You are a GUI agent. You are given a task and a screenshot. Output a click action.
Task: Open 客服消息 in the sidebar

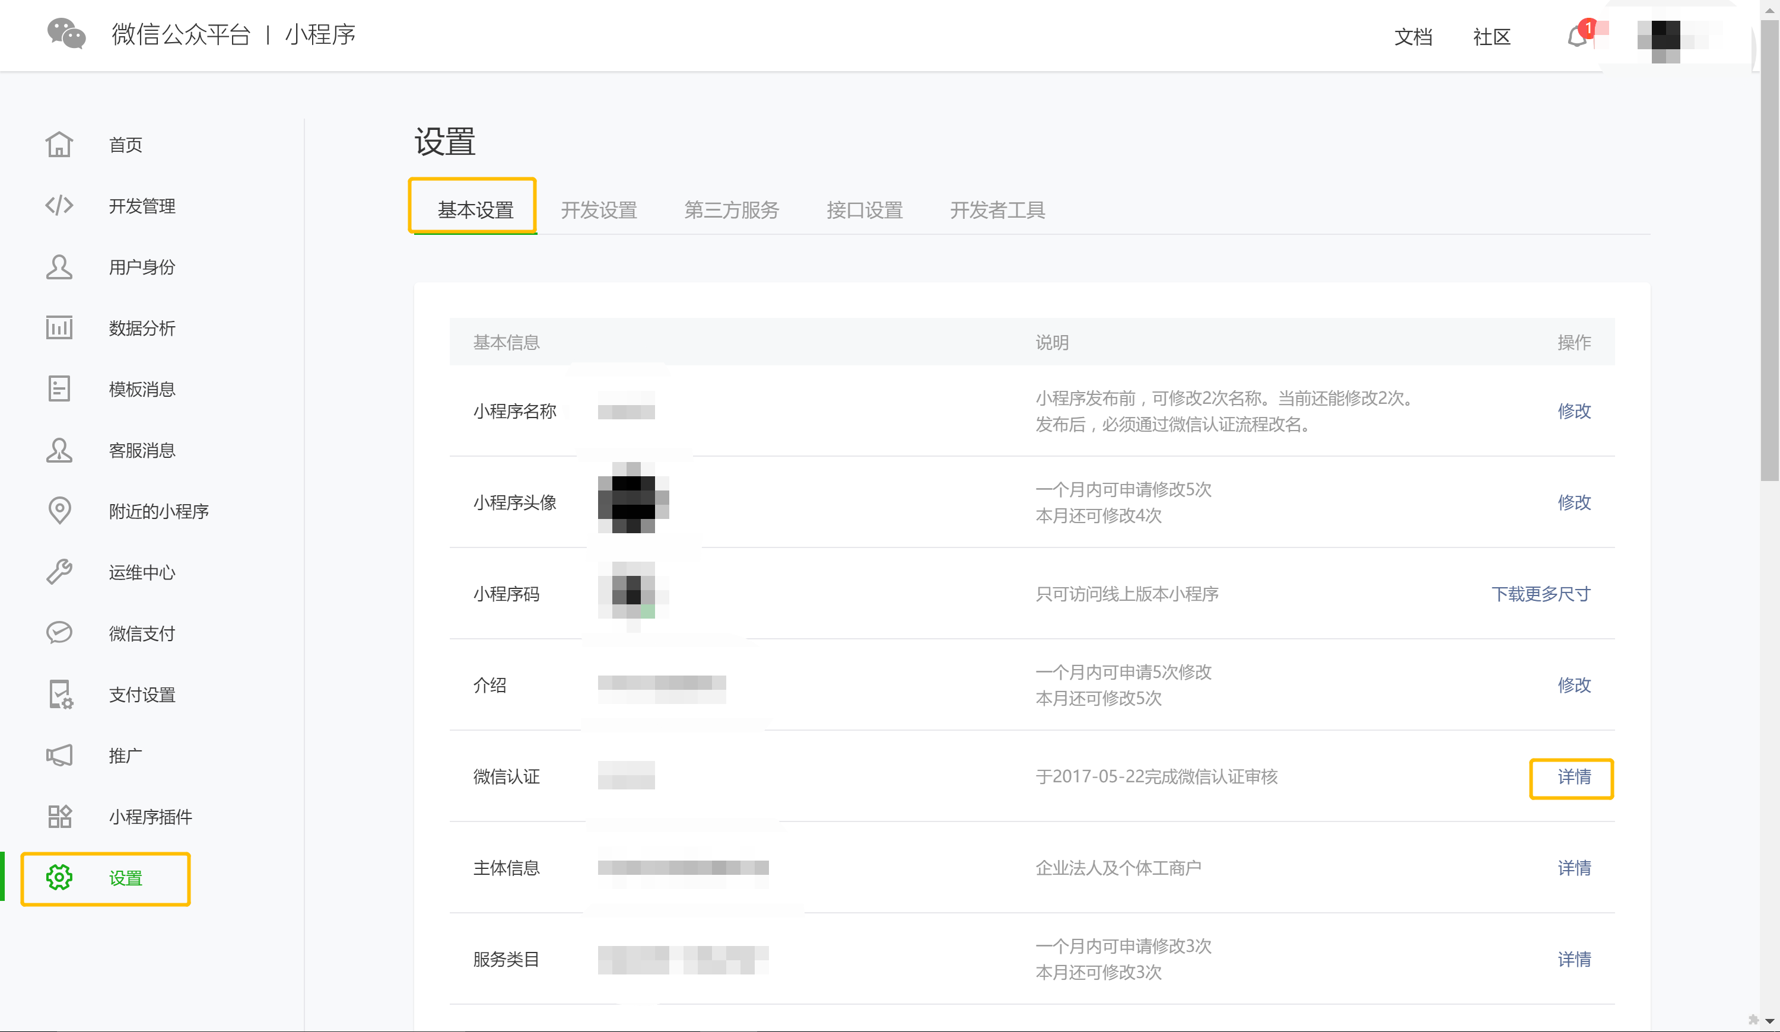[x=142, y=450]
